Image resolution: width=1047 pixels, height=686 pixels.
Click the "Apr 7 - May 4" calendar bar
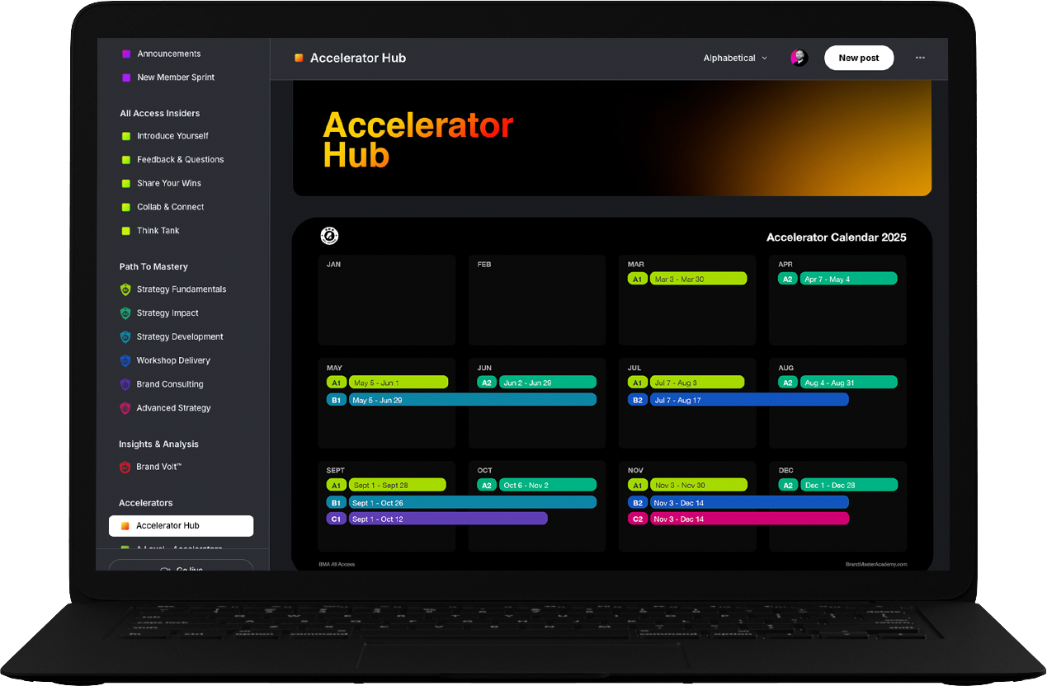848,279
